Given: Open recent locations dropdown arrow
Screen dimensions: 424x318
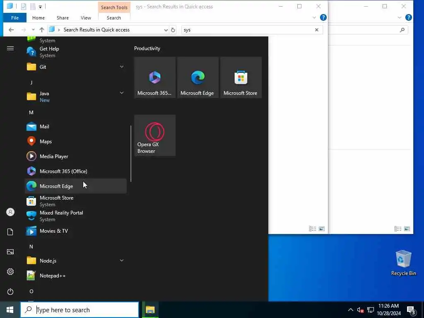Looking at the screenshot, I should pyautogui.click(x=33, y=30).
